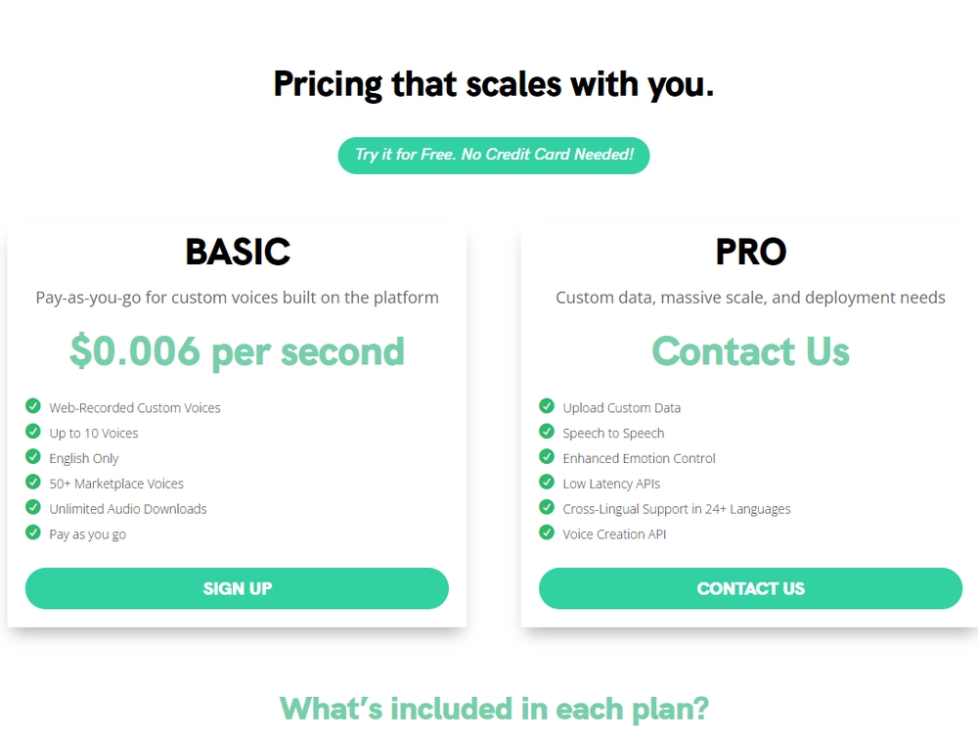Screen dimensions: 978x741
Task: Click checkmark icon next to Pay as you go
Action: pyautogui.click(x=33, y=533)
